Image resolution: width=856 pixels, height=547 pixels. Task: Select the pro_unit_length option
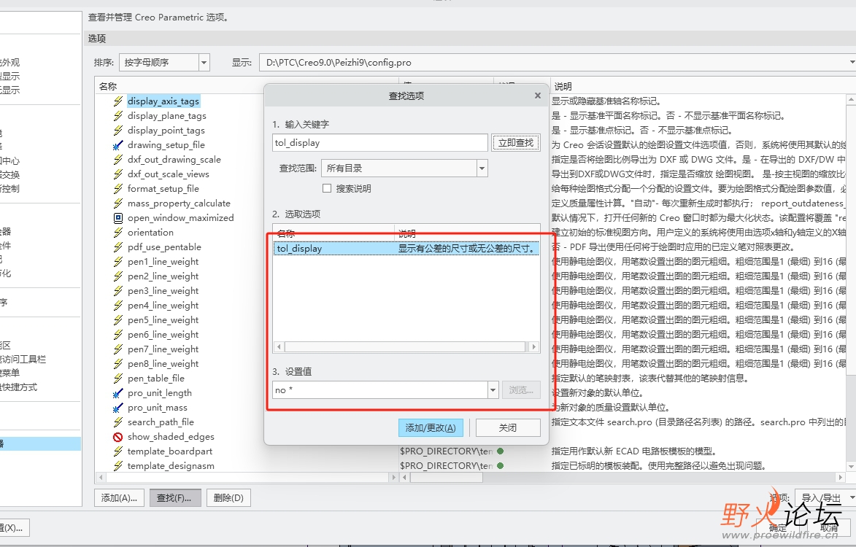[x=159, y=393]
